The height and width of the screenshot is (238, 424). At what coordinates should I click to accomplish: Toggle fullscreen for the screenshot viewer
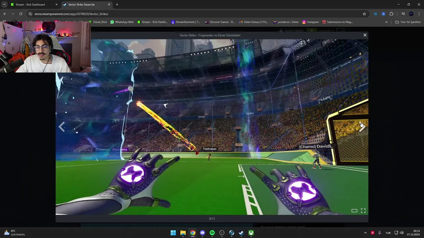coord(363,211)
